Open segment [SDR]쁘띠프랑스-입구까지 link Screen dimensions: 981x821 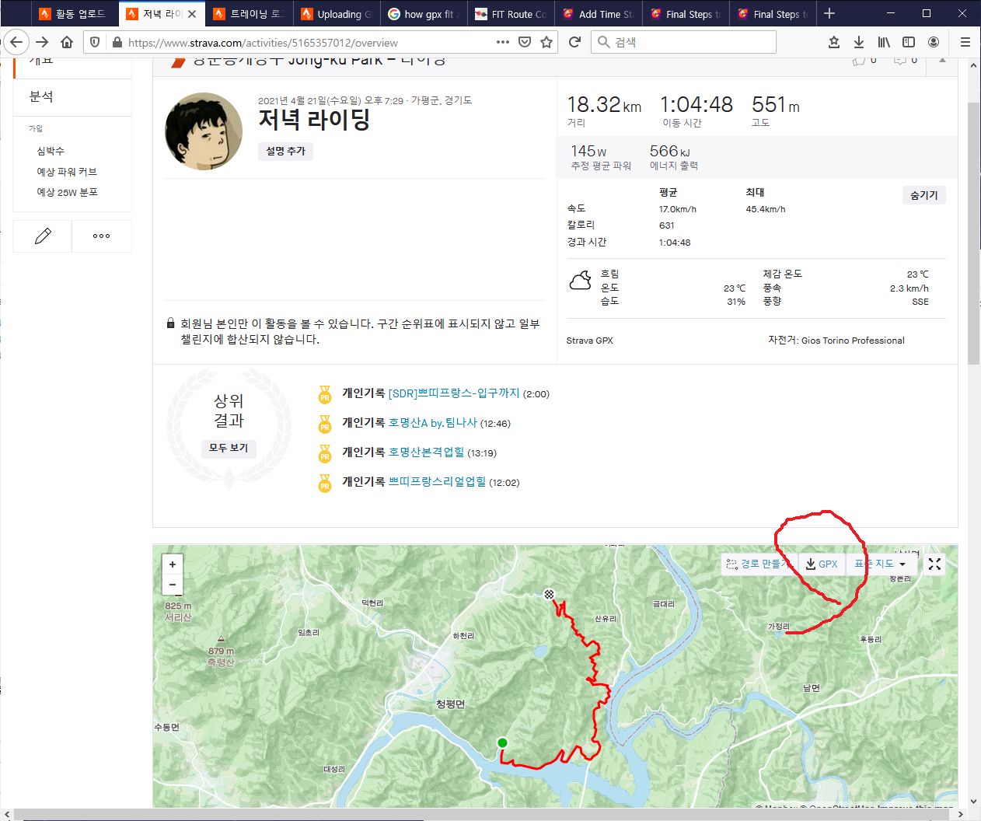[x=454, y=393]
